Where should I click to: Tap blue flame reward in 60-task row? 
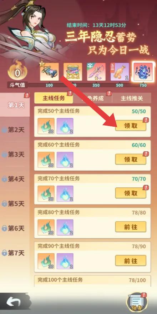(65, 160)
